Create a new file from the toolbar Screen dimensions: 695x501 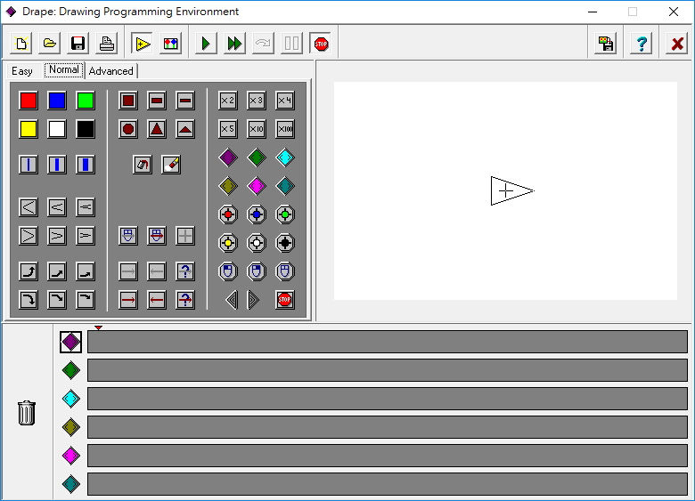[21, 44]
